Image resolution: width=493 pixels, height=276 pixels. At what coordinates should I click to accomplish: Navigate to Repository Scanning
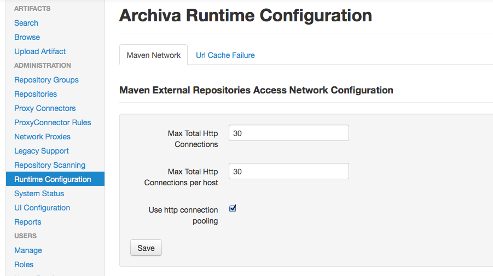click(50, 165)
